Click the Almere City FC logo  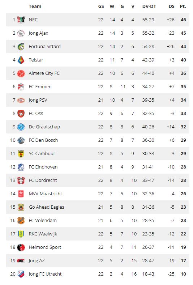pyautogui.click(x=21, y=73)
